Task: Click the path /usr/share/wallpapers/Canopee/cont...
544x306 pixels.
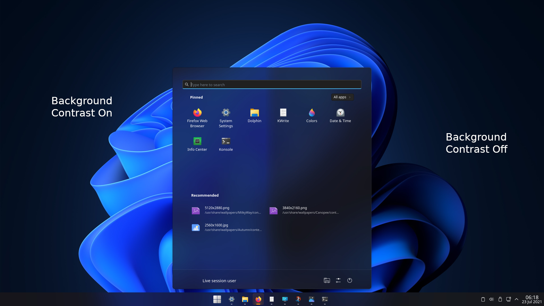Action: click(311, 213)
